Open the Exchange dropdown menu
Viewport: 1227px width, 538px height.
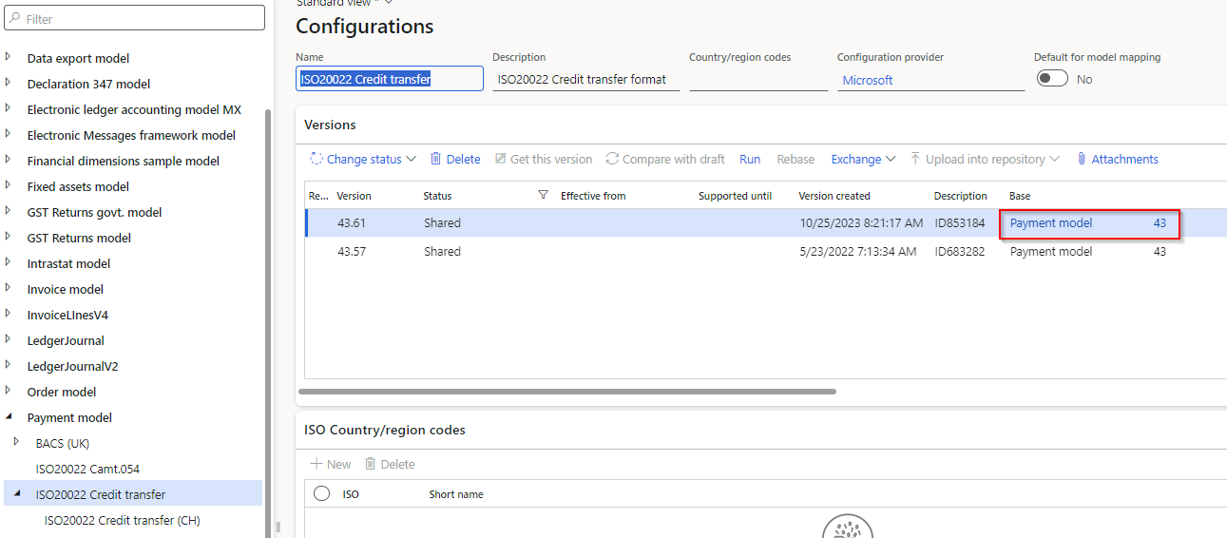pos(863,159)
